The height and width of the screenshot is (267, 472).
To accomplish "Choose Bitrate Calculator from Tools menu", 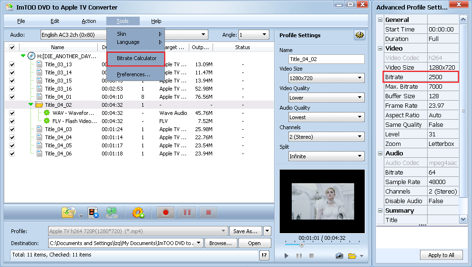I will [x=136, y=58].
